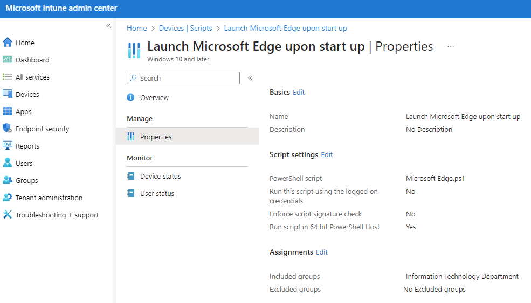531x303 pixels.
Task: Click the Run script in 64 bit PowerShell Host label
Action: coord(325,227)
